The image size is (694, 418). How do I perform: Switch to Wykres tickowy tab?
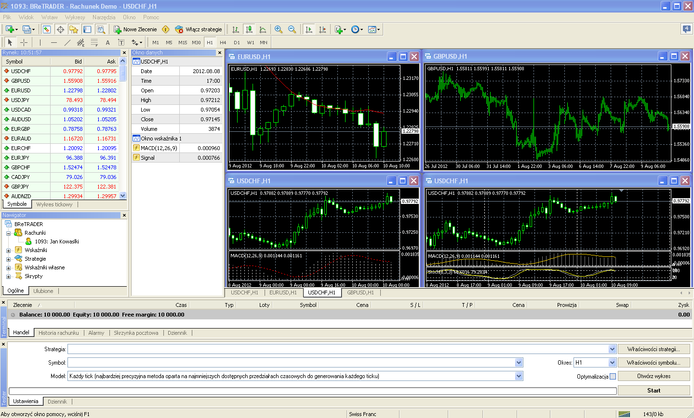point(54,204)
